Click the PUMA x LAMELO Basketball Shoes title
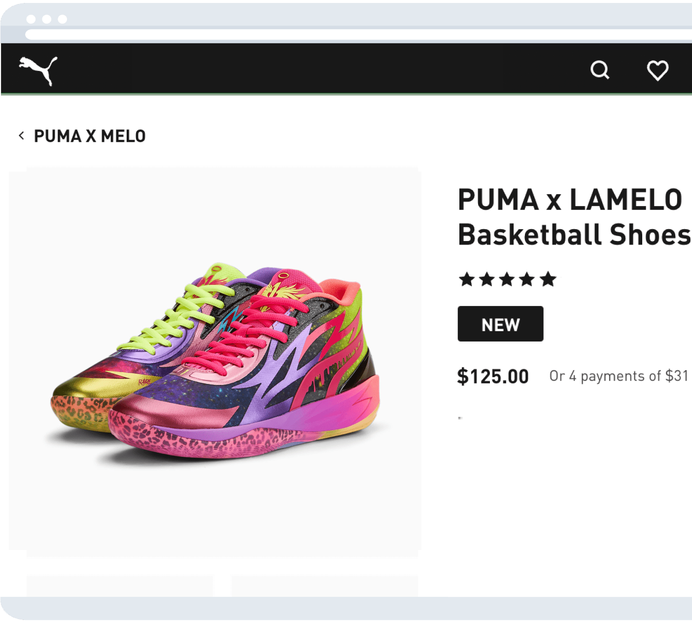 [x=572, y=217]
